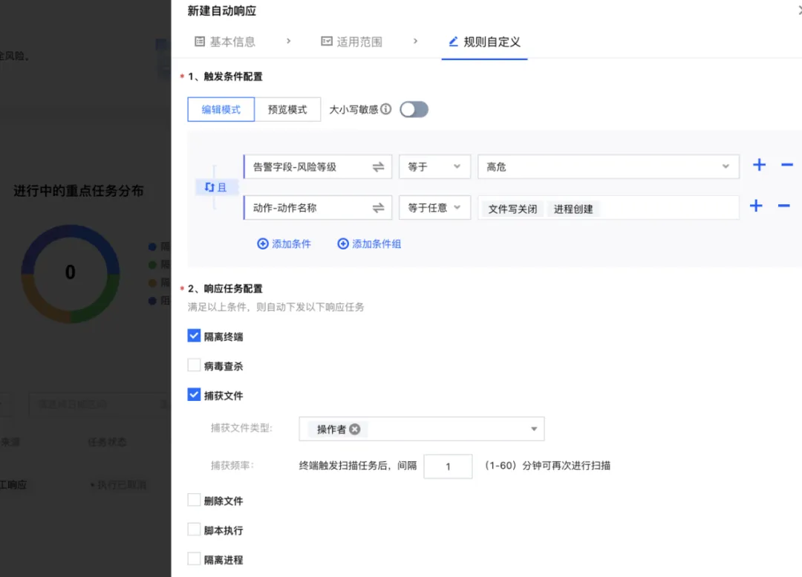Toggle the 大小写敏感 switch

point(414,110)
